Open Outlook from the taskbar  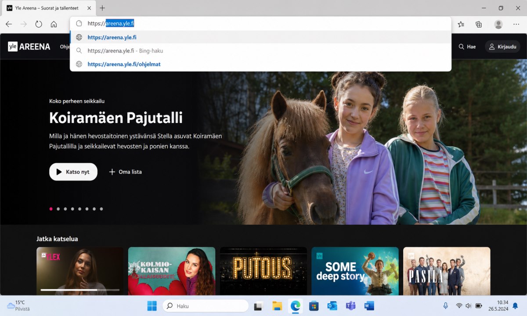tap(332, 306)
